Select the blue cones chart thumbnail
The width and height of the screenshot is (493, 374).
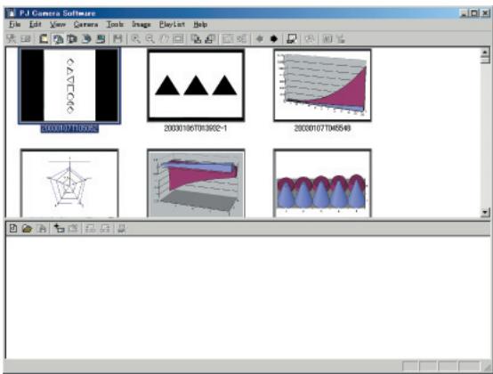click(x=322, y=183)
